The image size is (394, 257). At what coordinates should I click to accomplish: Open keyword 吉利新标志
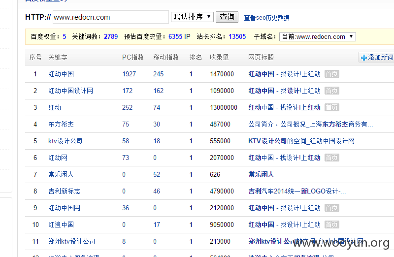coord(65,191)
